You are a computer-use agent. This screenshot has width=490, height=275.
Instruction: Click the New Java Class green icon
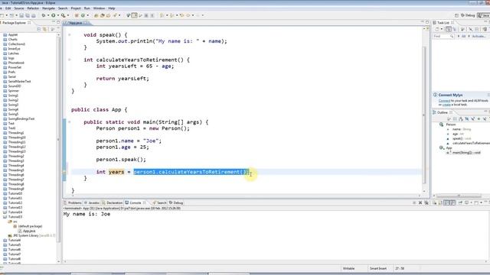pos(83,15)
